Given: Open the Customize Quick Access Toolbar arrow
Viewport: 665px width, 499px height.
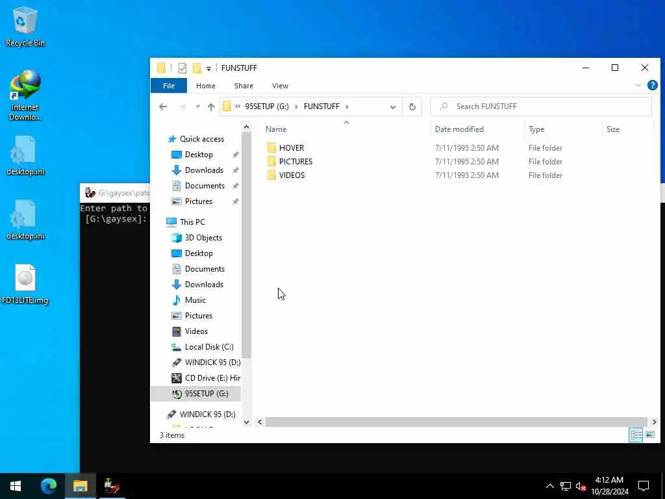Looking at the screenshot, I should (208, 68).
